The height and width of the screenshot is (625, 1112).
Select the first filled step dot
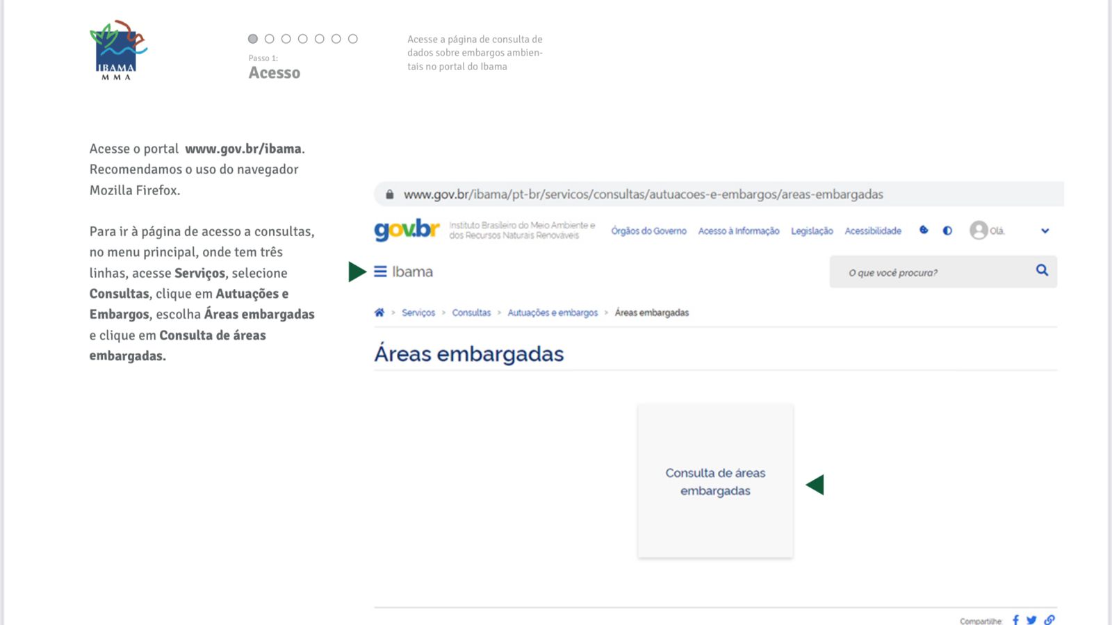[253, 39]
